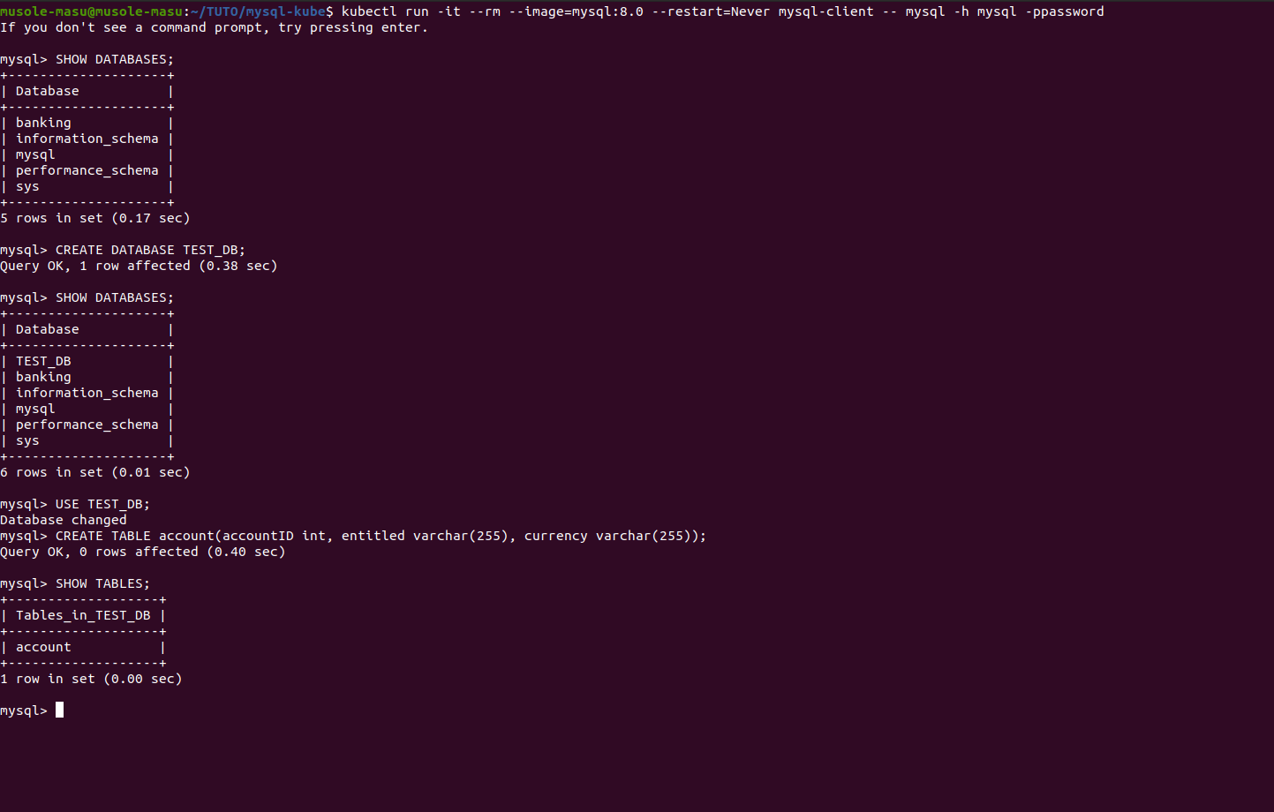Click the performance_schema row in first table
This screenshot has width=1274, height=812.
pyautogui.click(x=87, y=170)
